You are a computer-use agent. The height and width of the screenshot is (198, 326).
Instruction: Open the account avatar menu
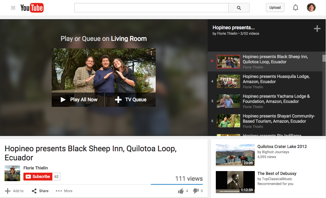[x=311, y=7]
